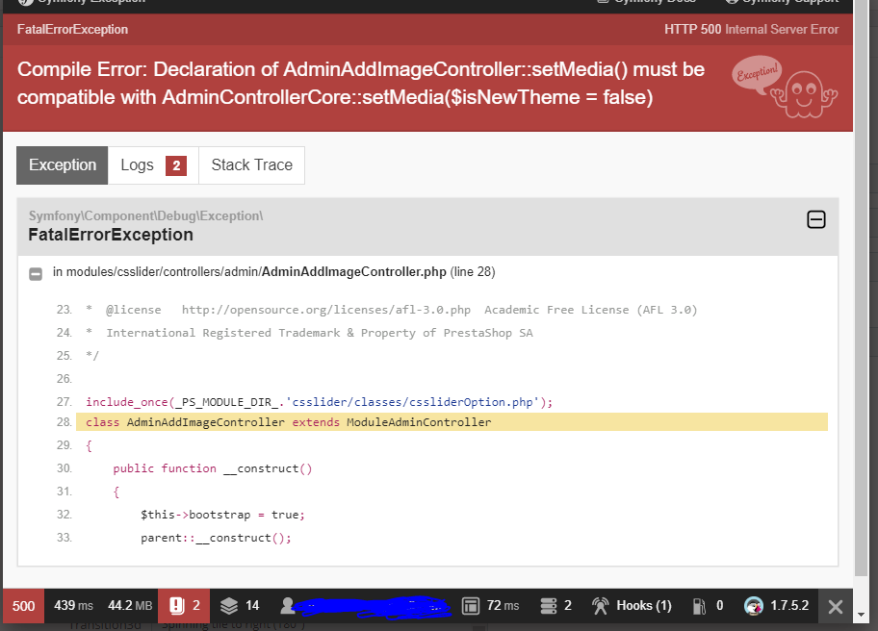
Task: Click the vertical scrollbar thumb
Action: pos(862,289)
